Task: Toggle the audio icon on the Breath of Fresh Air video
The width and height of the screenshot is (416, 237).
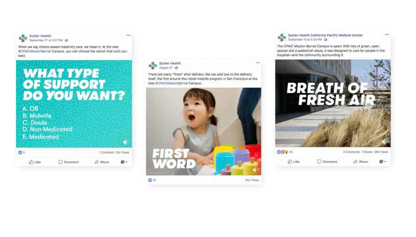Action: point(384,142)
